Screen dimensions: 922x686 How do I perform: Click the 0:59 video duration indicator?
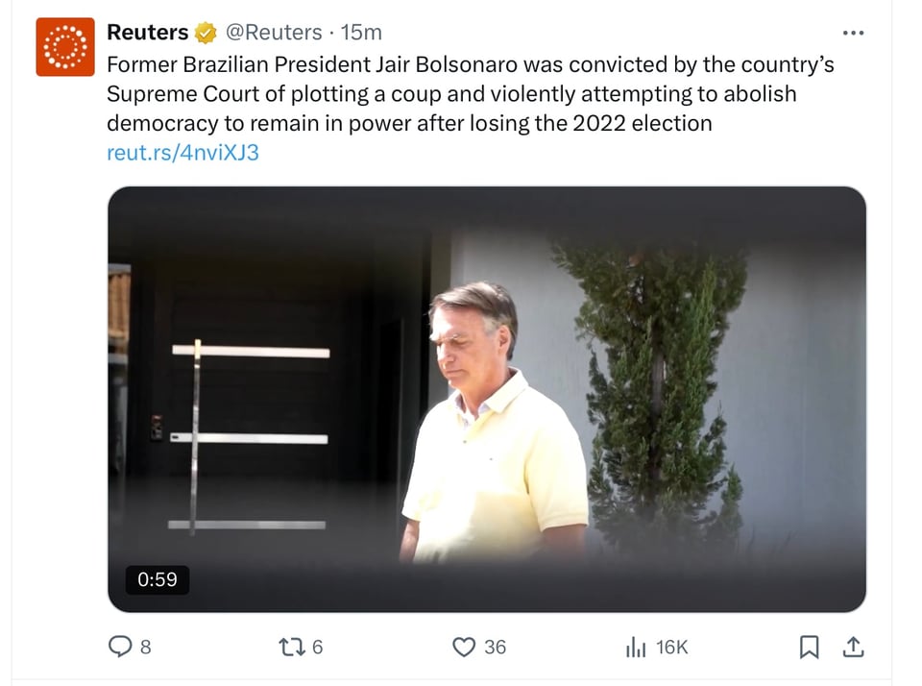pos(157,579)
